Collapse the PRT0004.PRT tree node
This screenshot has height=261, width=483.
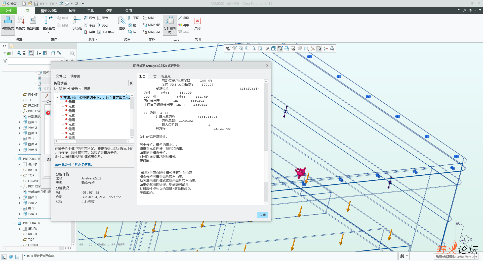coord(15,223)
